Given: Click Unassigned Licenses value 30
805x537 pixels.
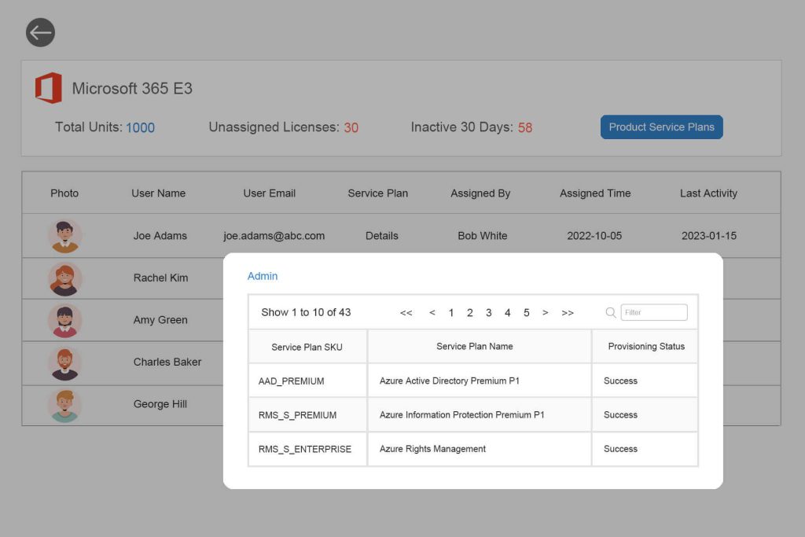Looking at the screenshot, I should [x=351, y=127].
